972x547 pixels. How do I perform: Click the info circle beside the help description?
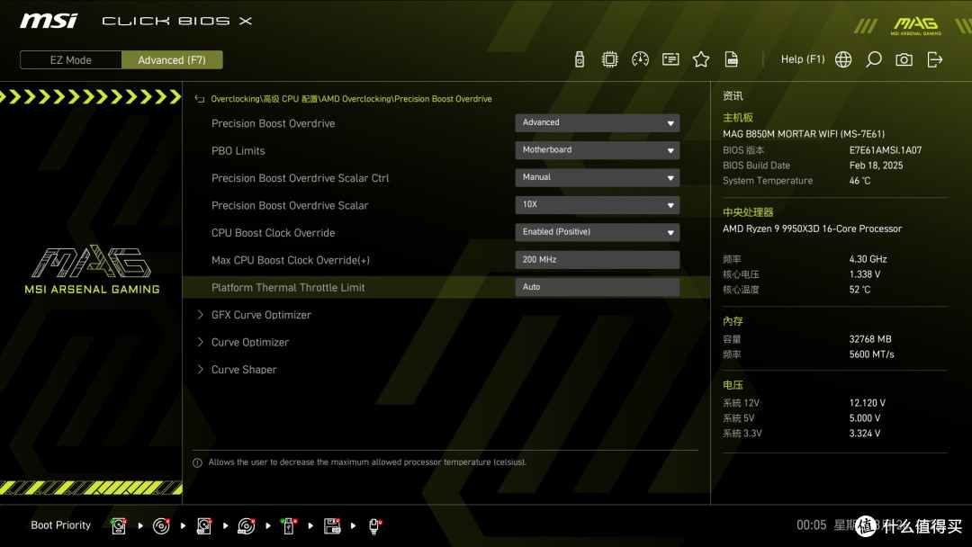(x=197, y=462)
